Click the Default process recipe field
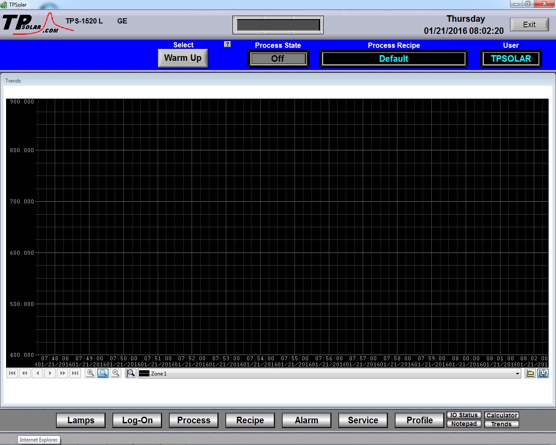 394,59
